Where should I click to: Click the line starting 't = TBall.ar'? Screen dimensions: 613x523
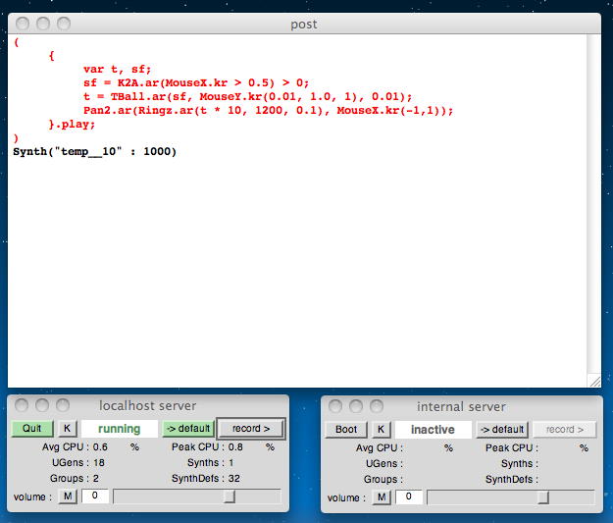coord(247,96)
